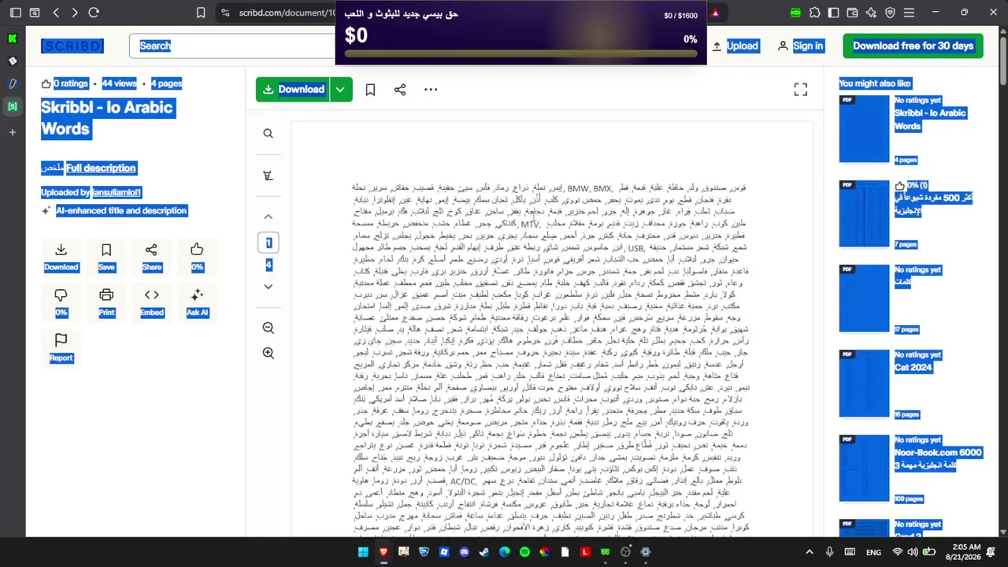Zoom out of the document
This screenshot has width=1008, height=567.
pyautogui.click(x=268, y=328)
